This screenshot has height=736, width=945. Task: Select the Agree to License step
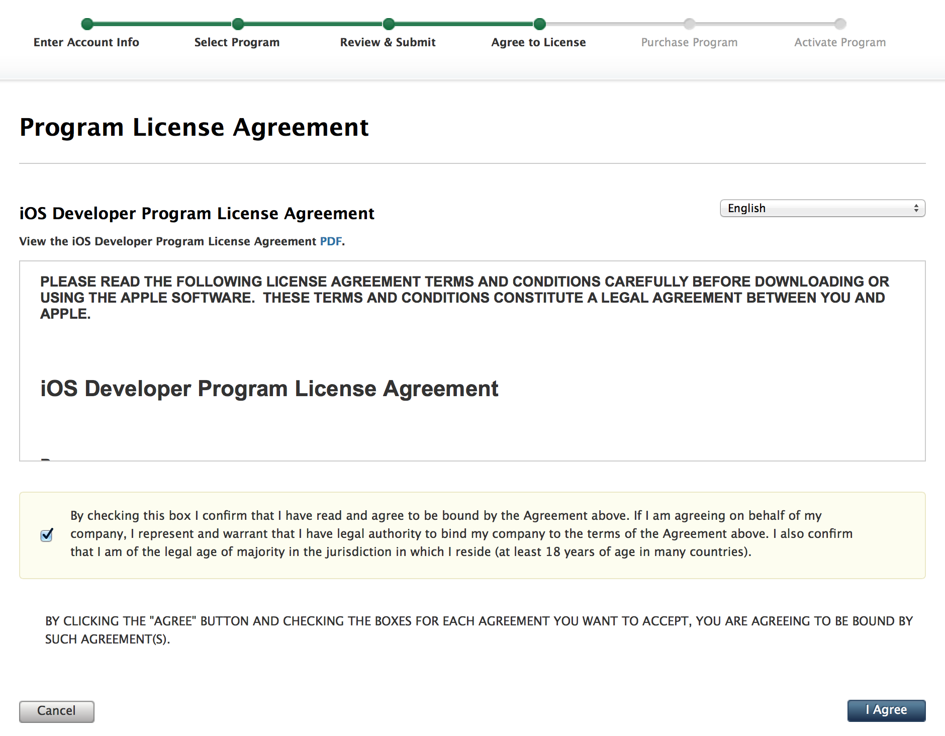click(538, 42)
